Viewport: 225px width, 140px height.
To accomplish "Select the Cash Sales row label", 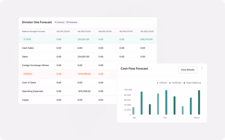I will click(x=28, y=48).
